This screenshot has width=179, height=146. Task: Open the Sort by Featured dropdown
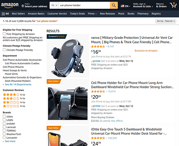tap(165, 21)
